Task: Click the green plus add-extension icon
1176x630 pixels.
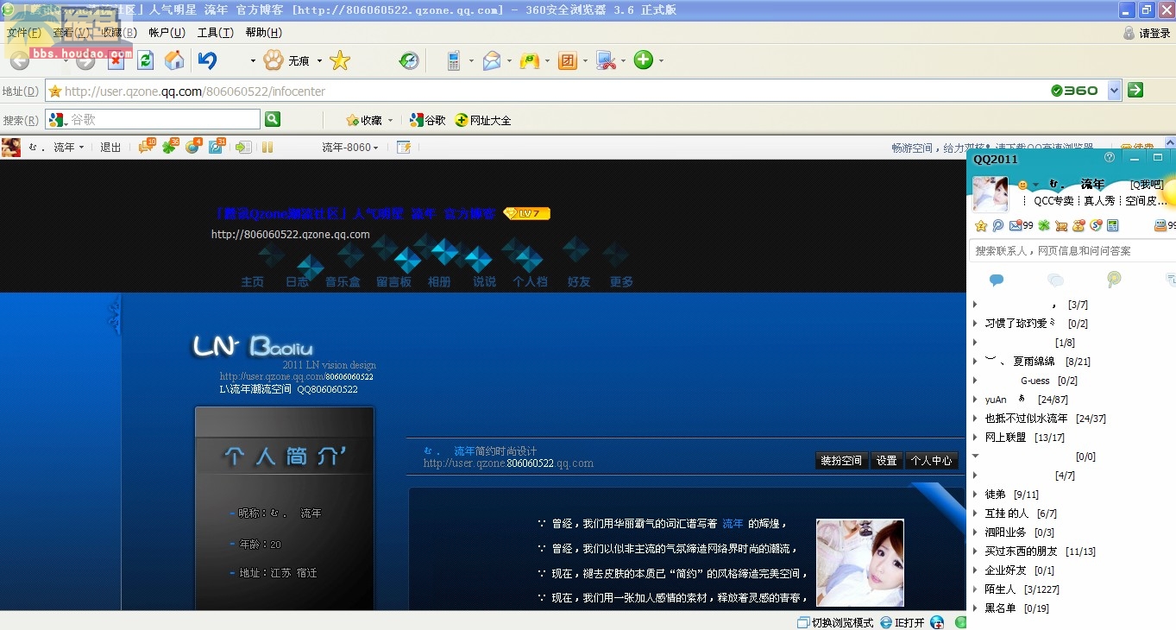Action: [x=644, y=60]
